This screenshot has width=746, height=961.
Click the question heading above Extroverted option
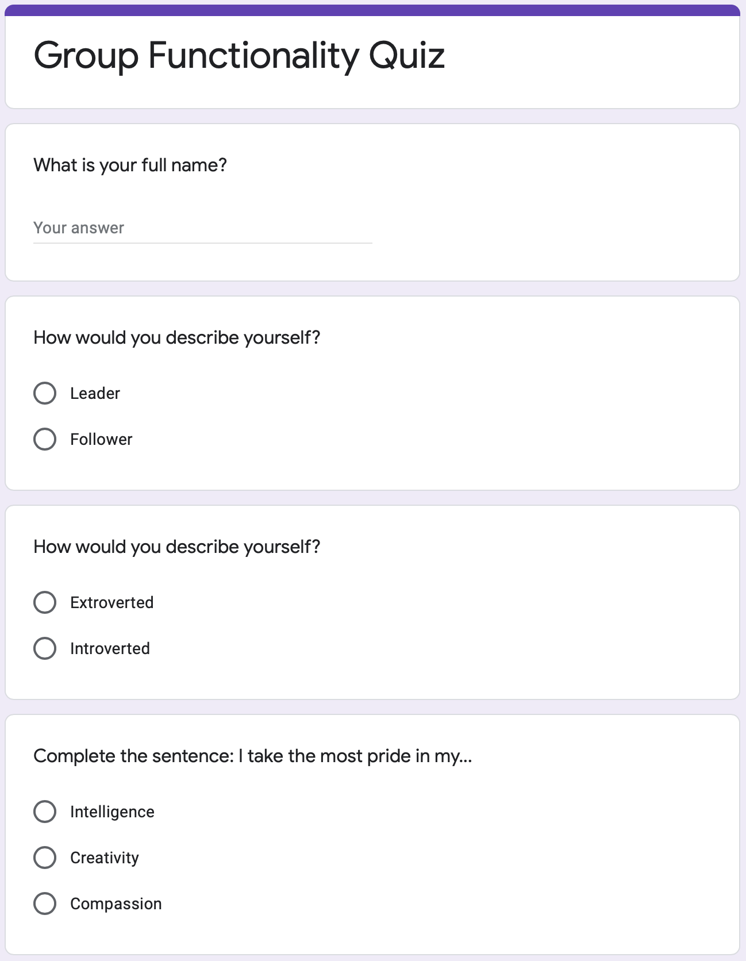[176, 547]
